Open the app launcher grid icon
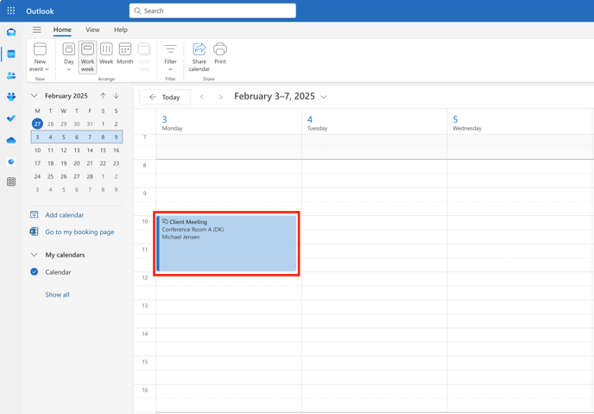594x414 pixels. pos(11,11)
